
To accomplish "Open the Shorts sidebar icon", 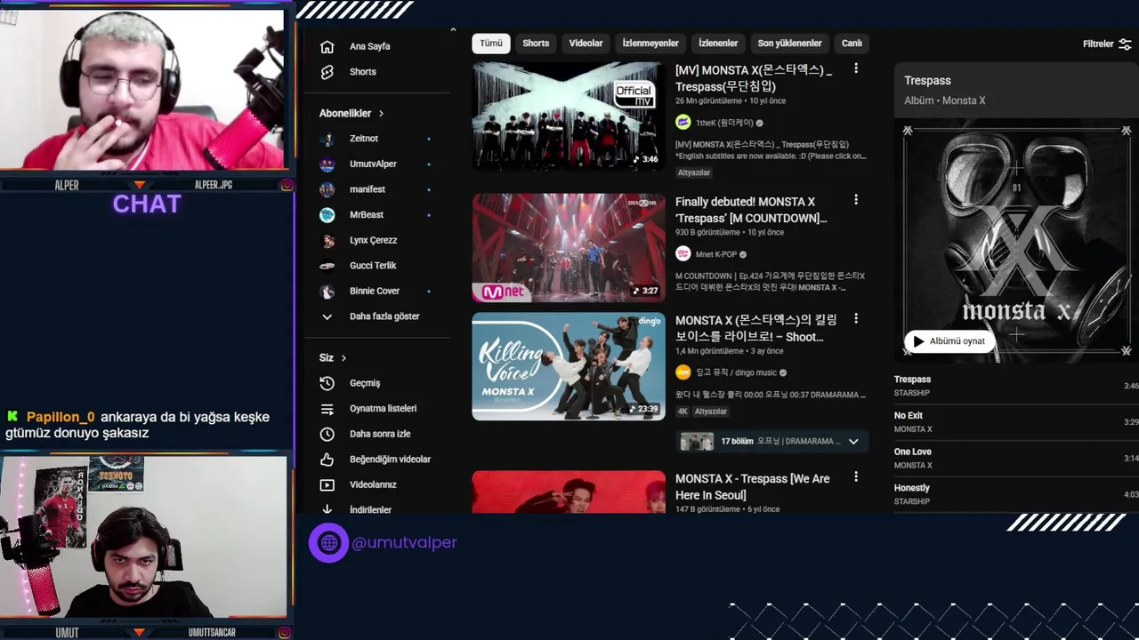I will coord(327,72).
